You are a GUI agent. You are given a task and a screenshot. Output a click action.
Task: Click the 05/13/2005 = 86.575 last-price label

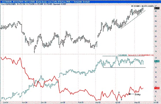[142, 6]
